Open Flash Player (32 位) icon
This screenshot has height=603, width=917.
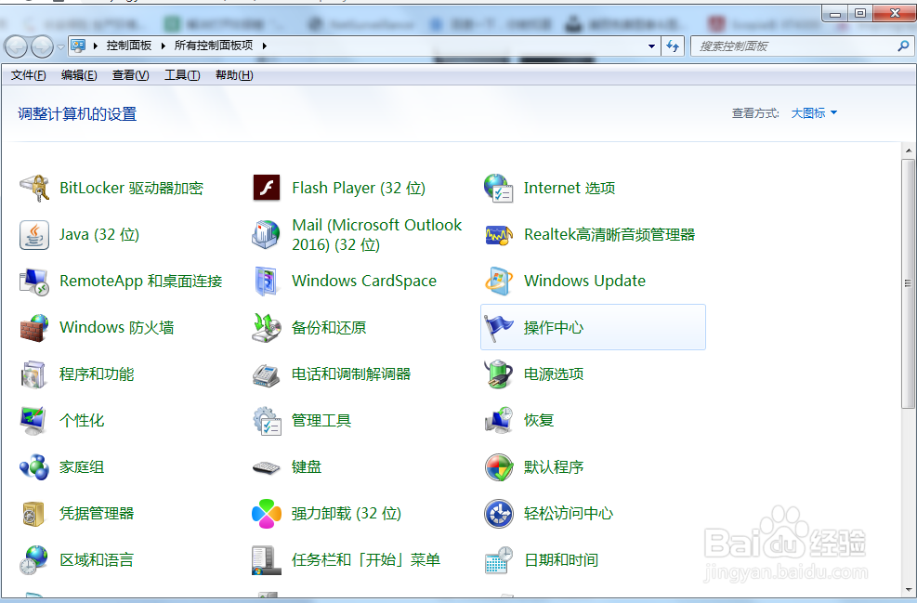[x=266, y=188]
